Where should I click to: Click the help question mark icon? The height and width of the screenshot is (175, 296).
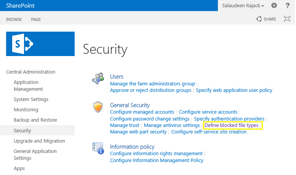tap(288, 6)
